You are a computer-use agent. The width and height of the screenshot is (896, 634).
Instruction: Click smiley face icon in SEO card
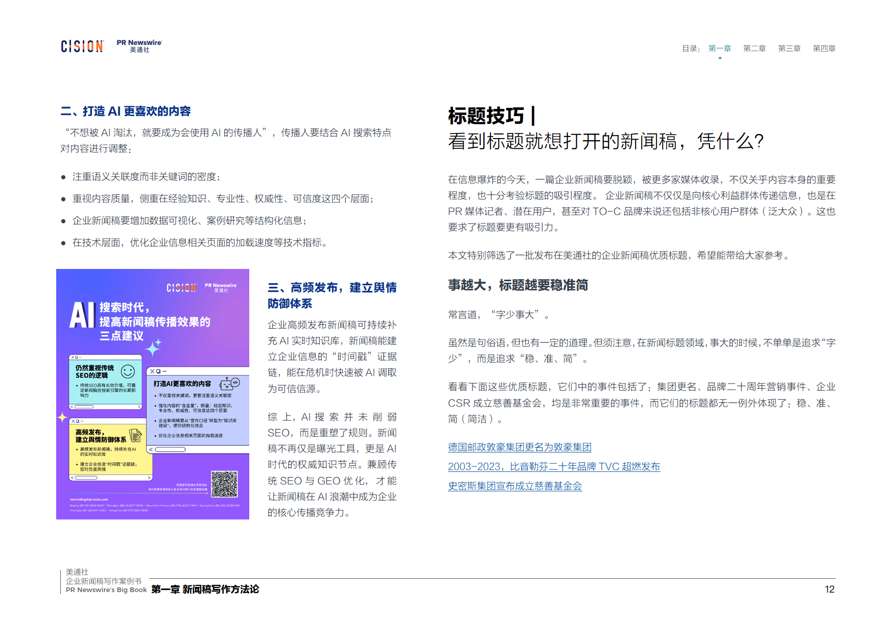(x=128, y=371)
